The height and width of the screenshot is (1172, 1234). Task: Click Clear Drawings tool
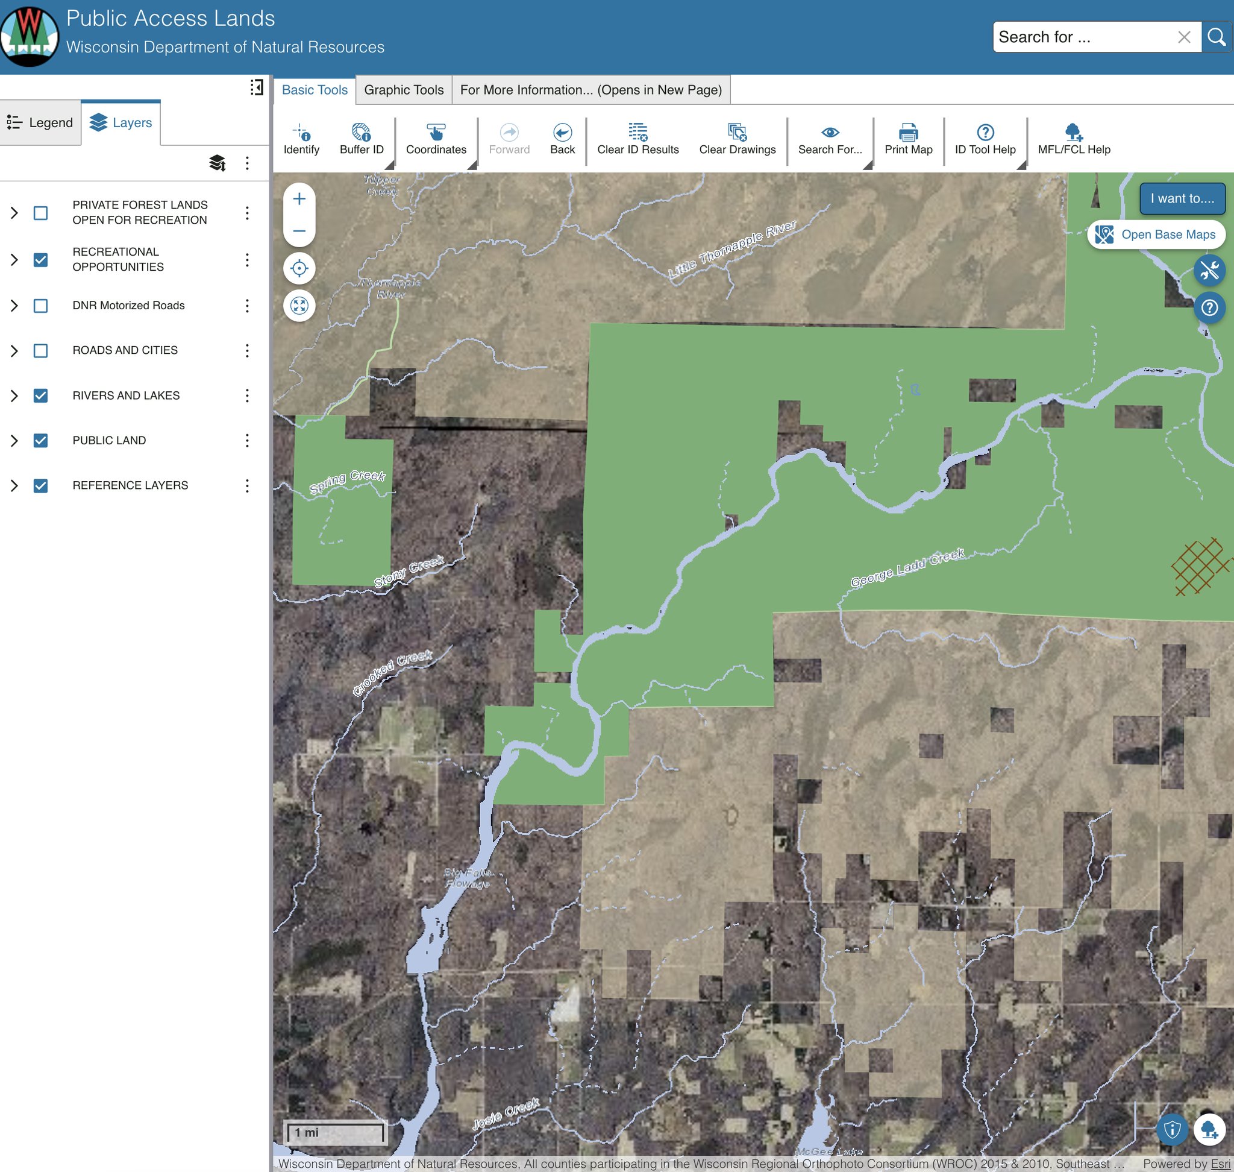point(737,139)
